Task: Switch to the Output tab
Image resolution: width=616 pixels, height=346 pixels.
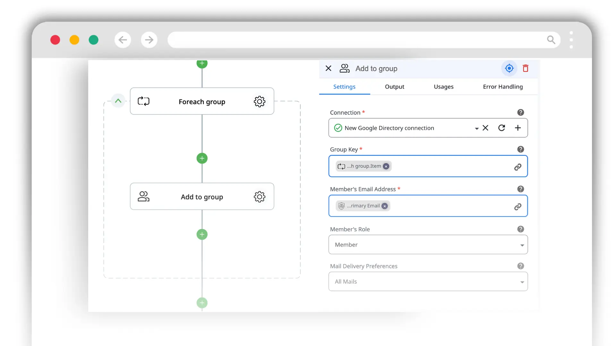Action: [394, 86]
